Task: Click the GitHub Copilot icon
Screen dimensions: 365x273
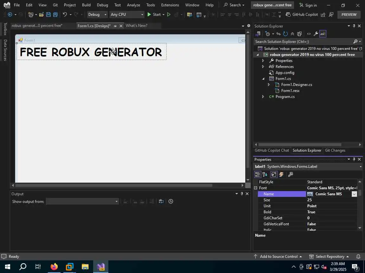Action: [x=288, y=15]
